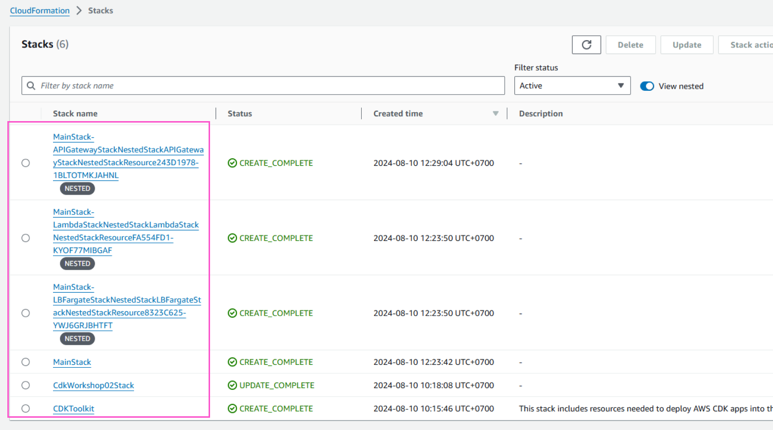Open the CdkWorkshop02Stack link
Viewport: 773px width, 430px height.
tap(93, 385)
